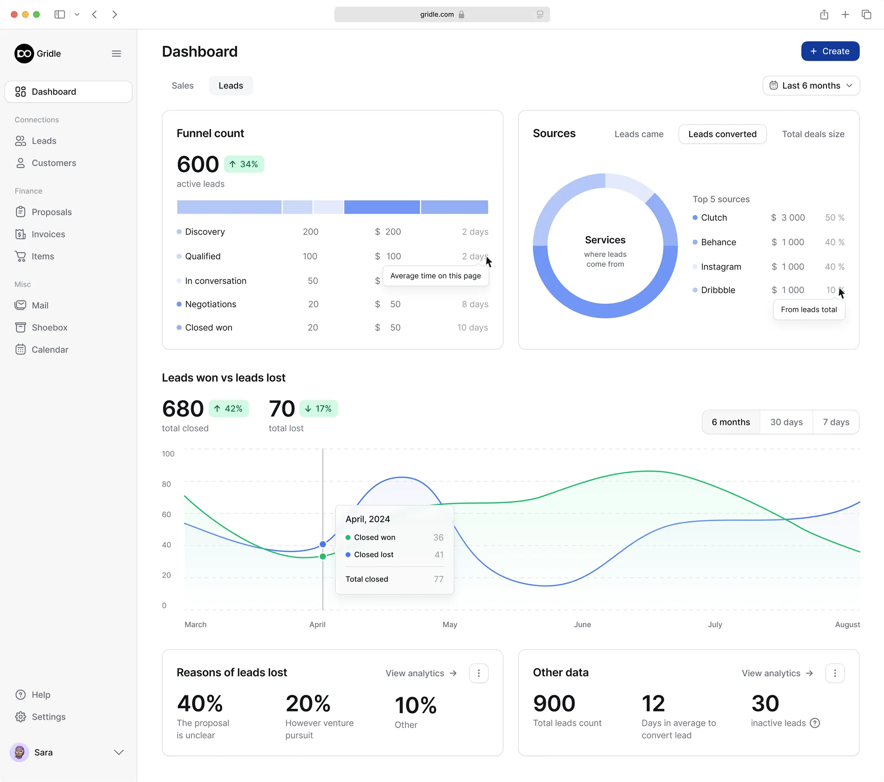Switch to the Sales tab
Screen dimensions: 884x782
click(182, 85)
